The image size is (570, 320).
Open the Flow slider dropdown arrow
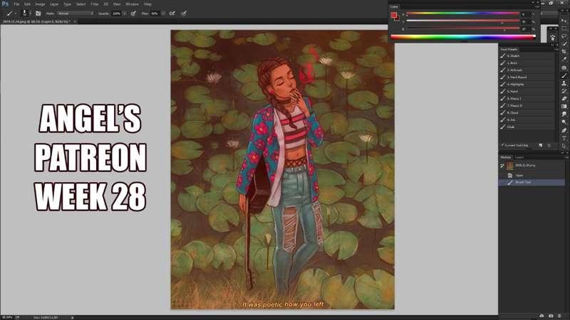pos(163,14)
